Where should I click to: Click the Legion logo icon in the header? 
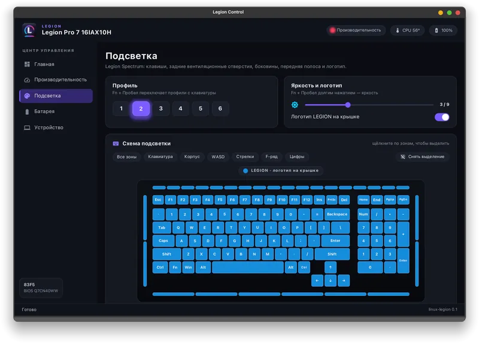(x=29, y=30)
